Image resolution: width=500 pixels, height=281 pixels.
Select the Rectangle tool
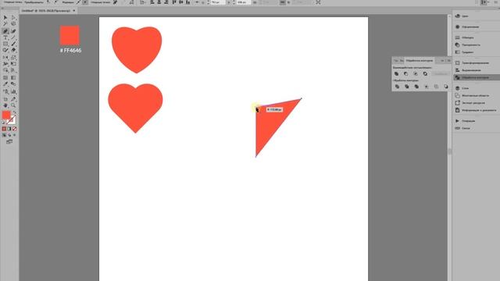coord(5,44)
